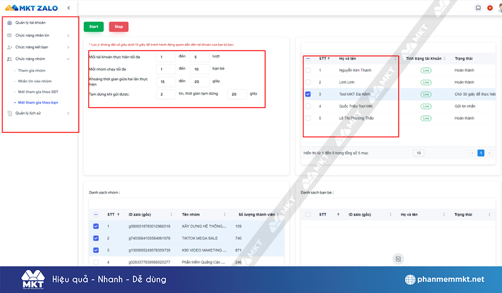This screenshot has width=502, height=293.
Task: Sort accounts by the STT column header
Action: 324,58
